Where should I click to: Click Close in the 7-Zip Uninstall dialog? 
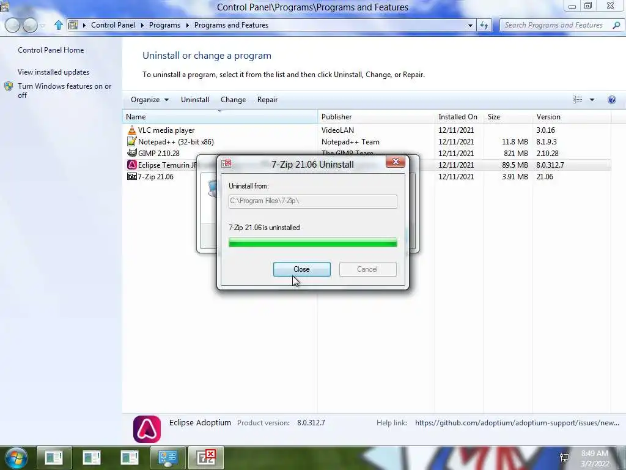pyautogui.click(x=301, y=269)
